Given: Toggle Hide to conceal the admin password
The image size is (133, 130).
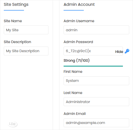Looking at the screenshot, I should point(119,52).
